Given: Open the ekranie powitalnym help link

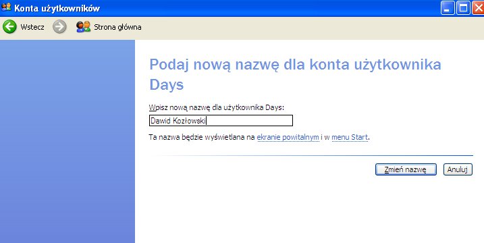Looking at the screenshot, I should tap(288, 137).
